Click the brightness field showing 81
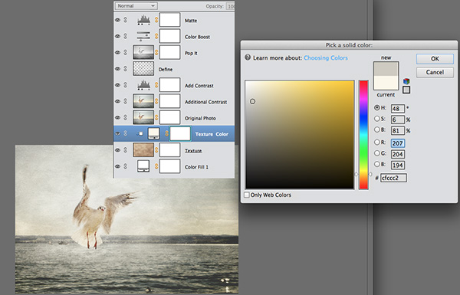 pyautogui.click(x=397, y=130)
